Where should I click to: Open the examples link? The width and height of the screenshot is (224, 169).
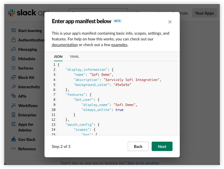(x=119, y=45)
